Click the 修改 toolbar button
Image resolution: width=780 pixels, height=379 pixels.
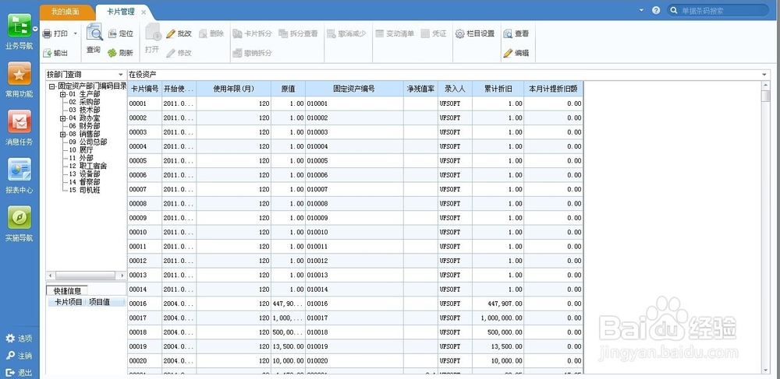[179, 53]
